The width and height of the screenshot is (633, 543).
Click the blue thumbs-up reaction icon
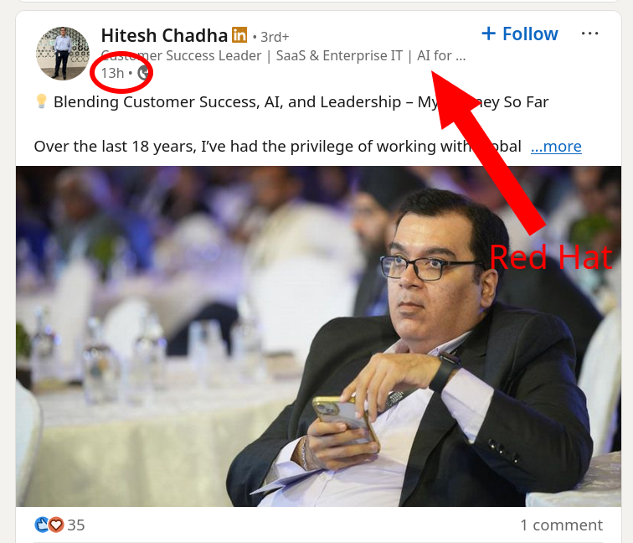pos(42,525)
